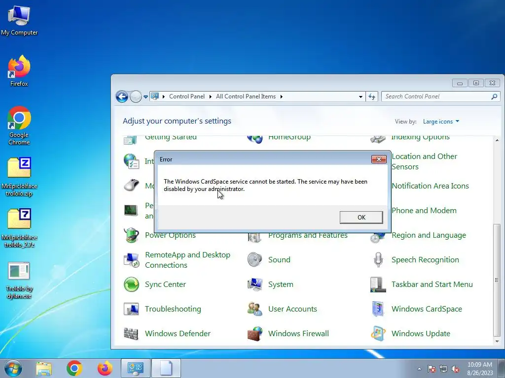Click the vertical scrollbar thumb

497,280
